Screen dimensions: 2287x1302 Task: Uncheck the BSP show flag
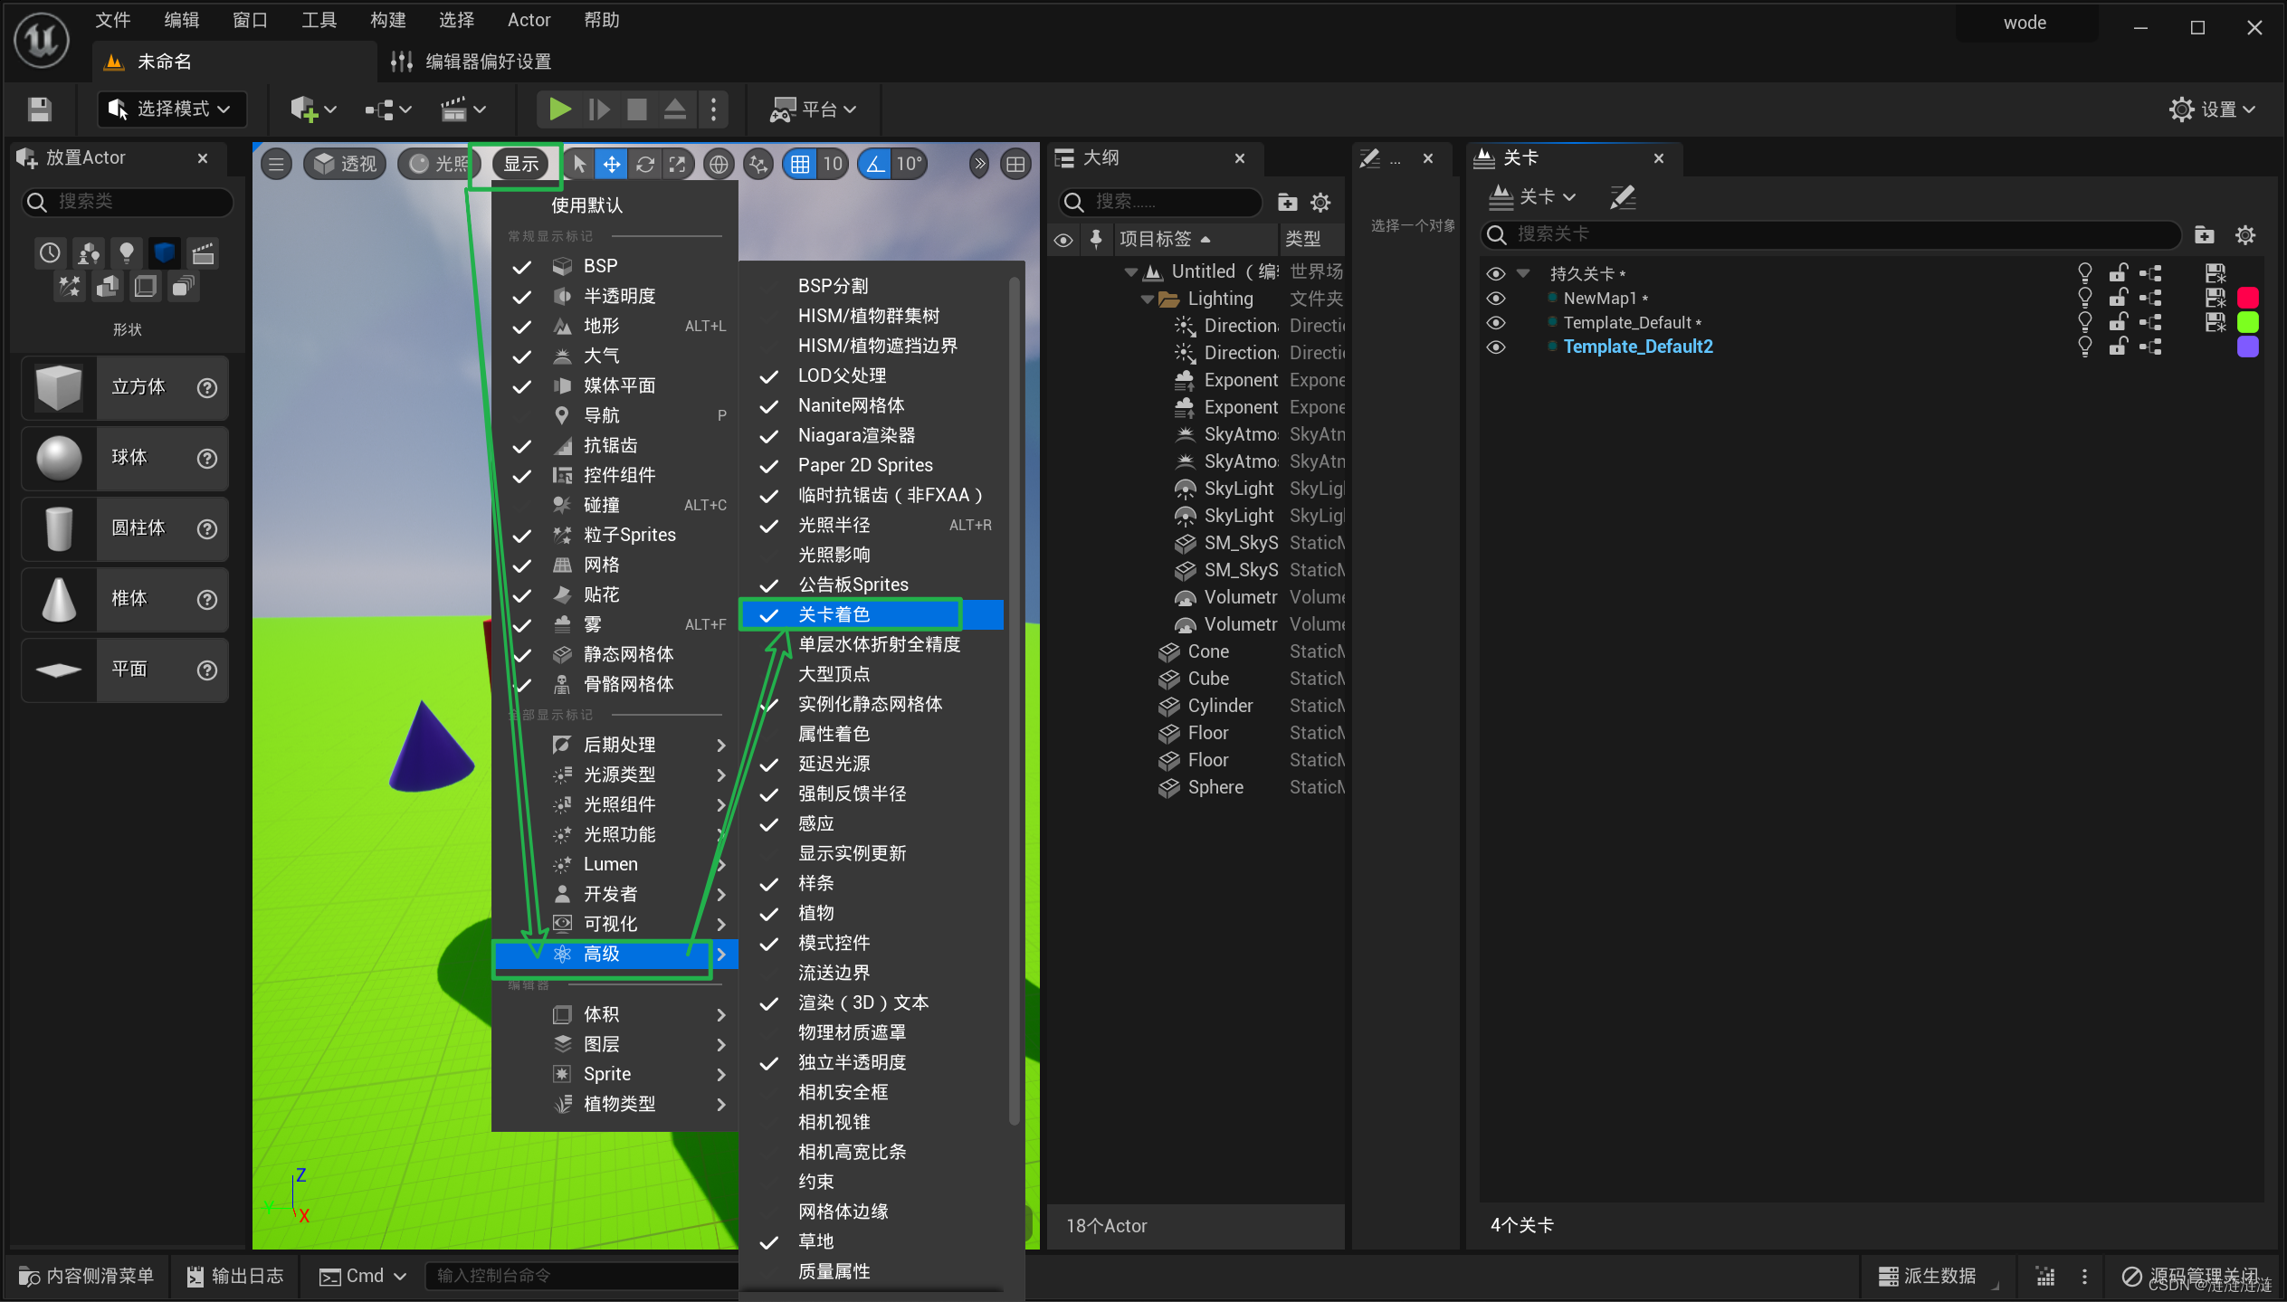click(600, 266)
